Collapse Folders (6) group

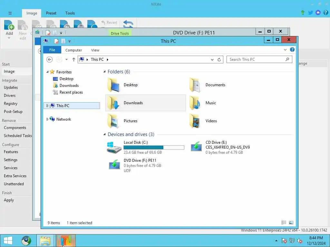104,72
